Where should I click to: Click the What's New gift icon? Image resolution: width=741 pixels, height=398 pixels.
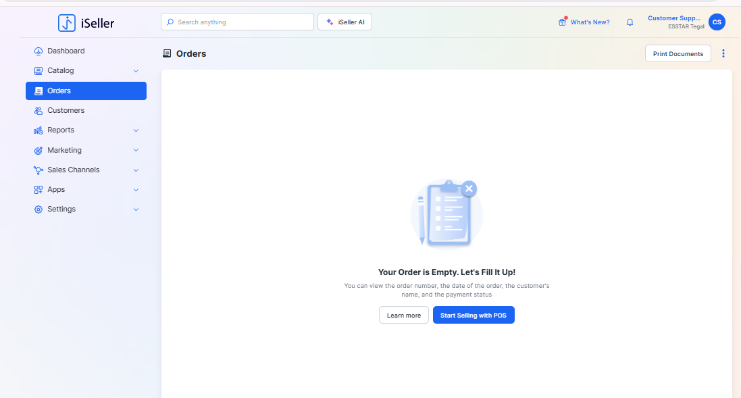[x=562, y=22]
